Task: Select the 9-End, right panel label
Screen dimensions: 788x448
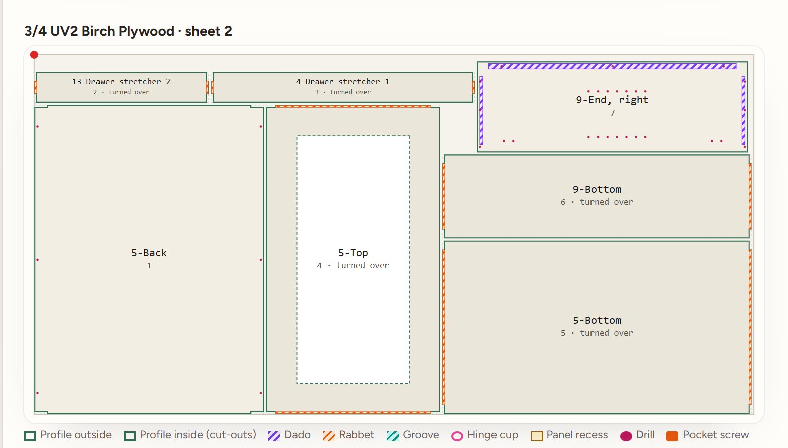Action: point(612,100)
